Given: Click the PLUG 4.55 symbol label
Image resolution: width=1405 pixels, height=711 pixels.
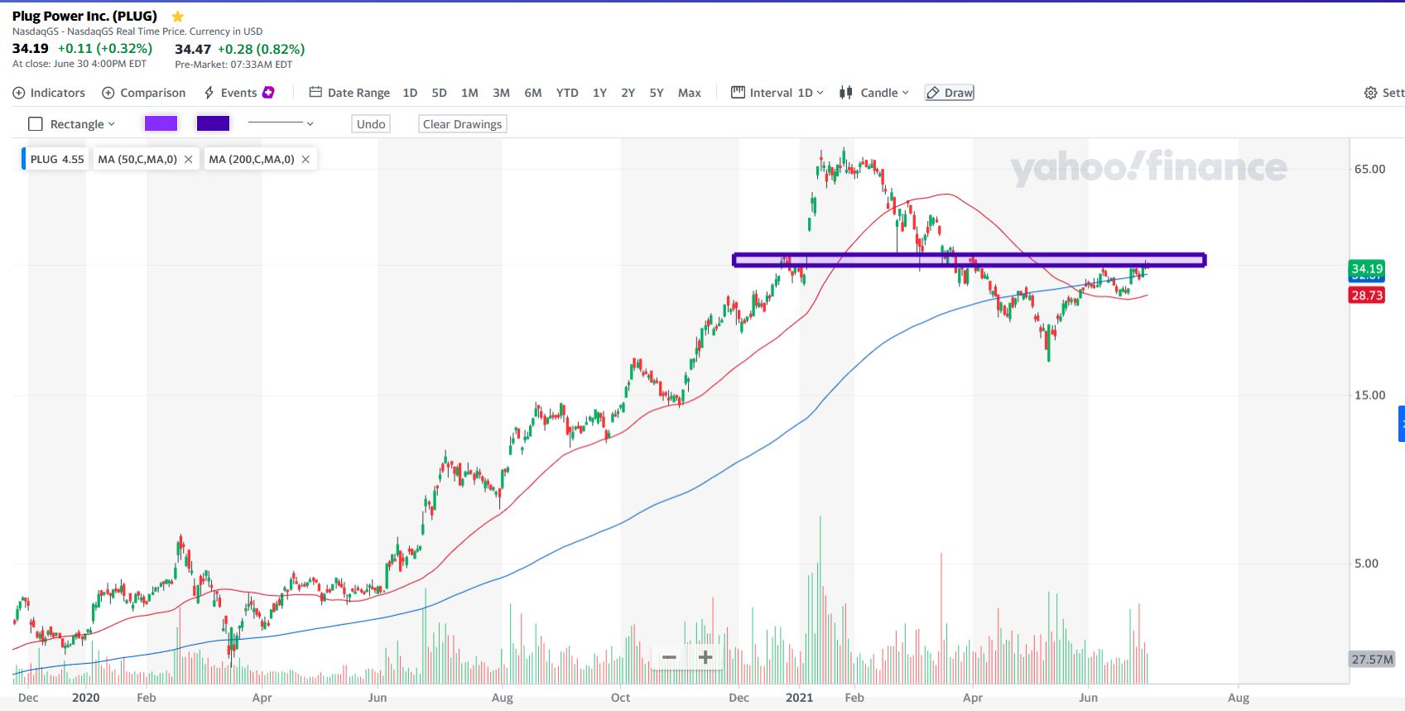Looking at the screenshot, I should 56,159.
